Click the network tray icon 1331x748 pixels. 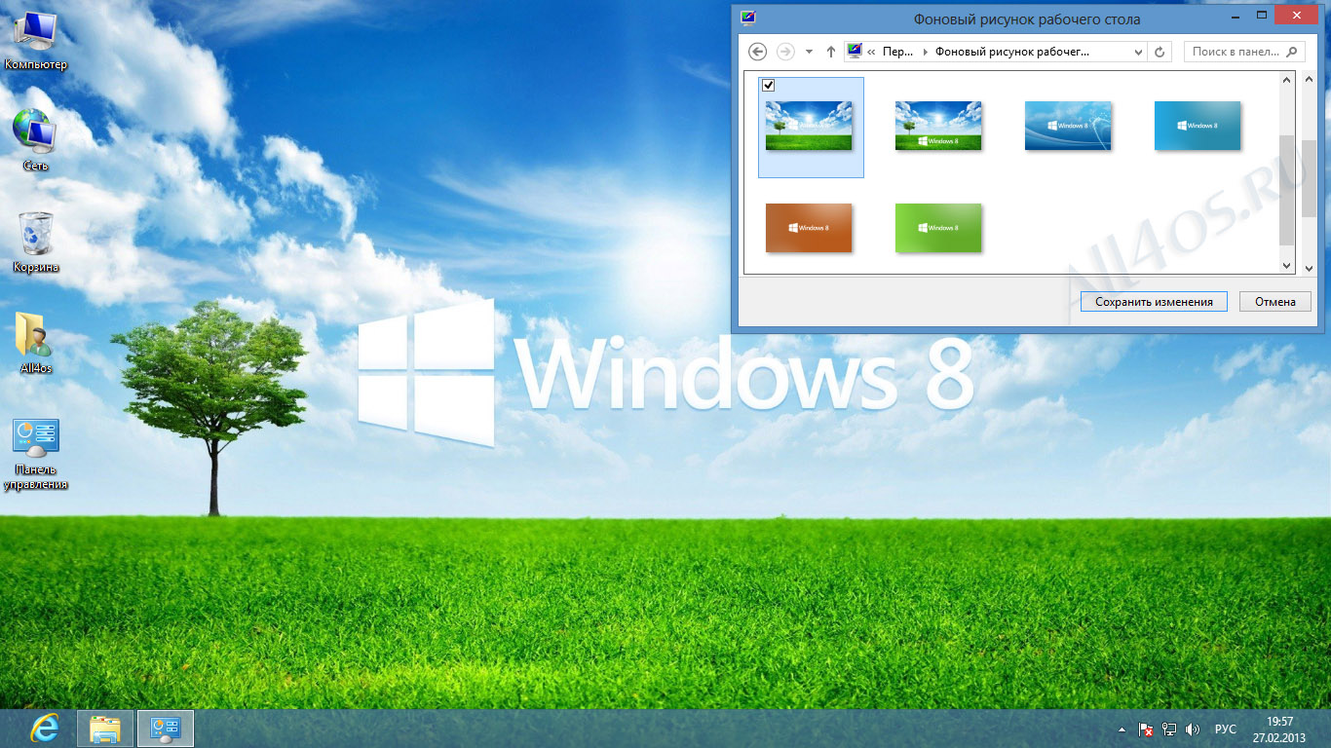click(x=1169, y=729)
